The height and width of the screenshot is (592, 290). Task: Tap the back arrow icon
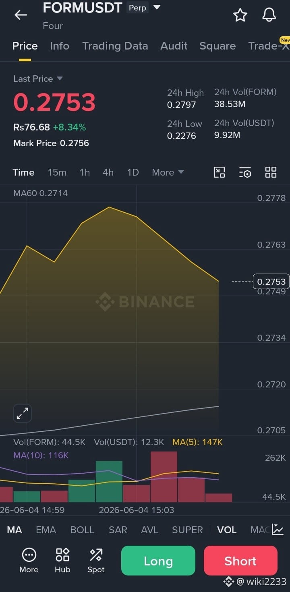[21, 15]
